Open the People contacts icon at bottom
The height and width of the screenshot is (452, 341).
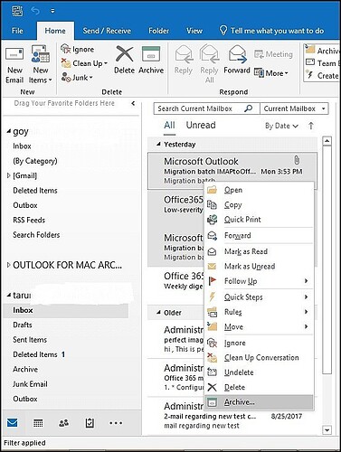(x=63, y=423)
